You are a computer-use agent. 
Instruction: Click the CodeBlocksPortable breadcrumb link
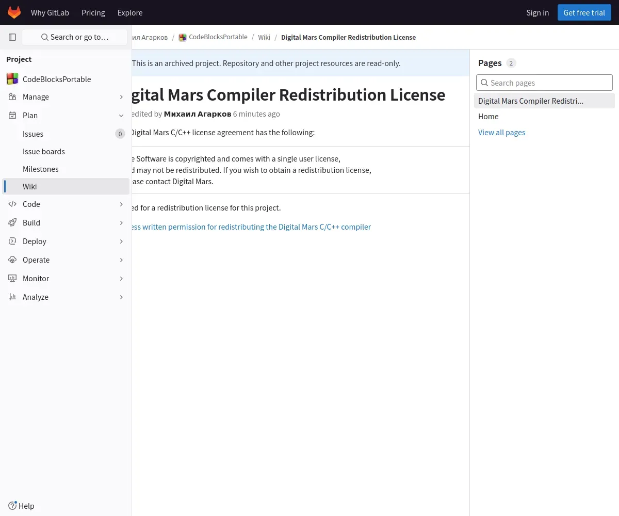(x=218, y=37)
